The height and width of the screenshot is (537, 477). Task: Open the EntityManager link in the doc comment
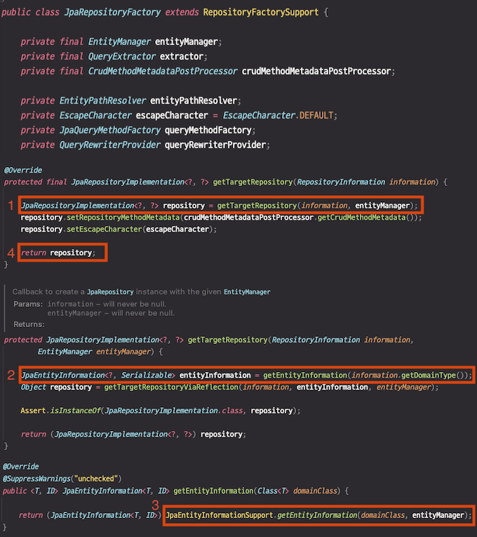[x=247, y=292]
